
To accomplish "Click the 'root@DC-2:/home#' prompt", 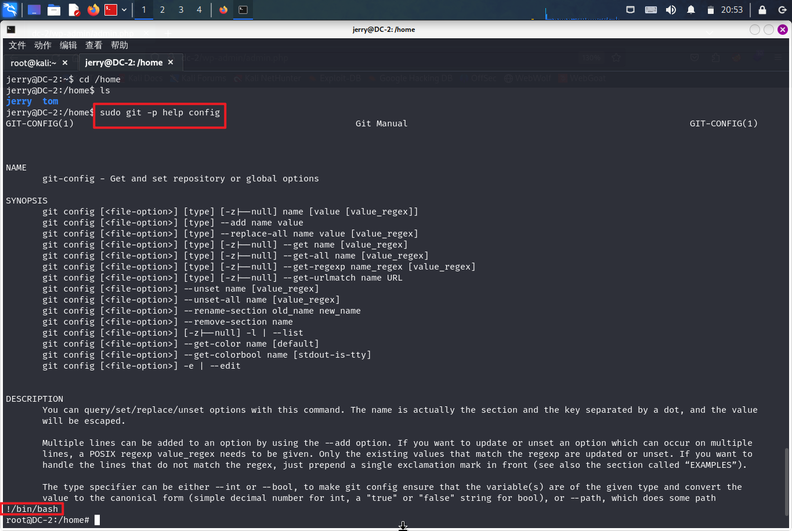I will (48, 520).
